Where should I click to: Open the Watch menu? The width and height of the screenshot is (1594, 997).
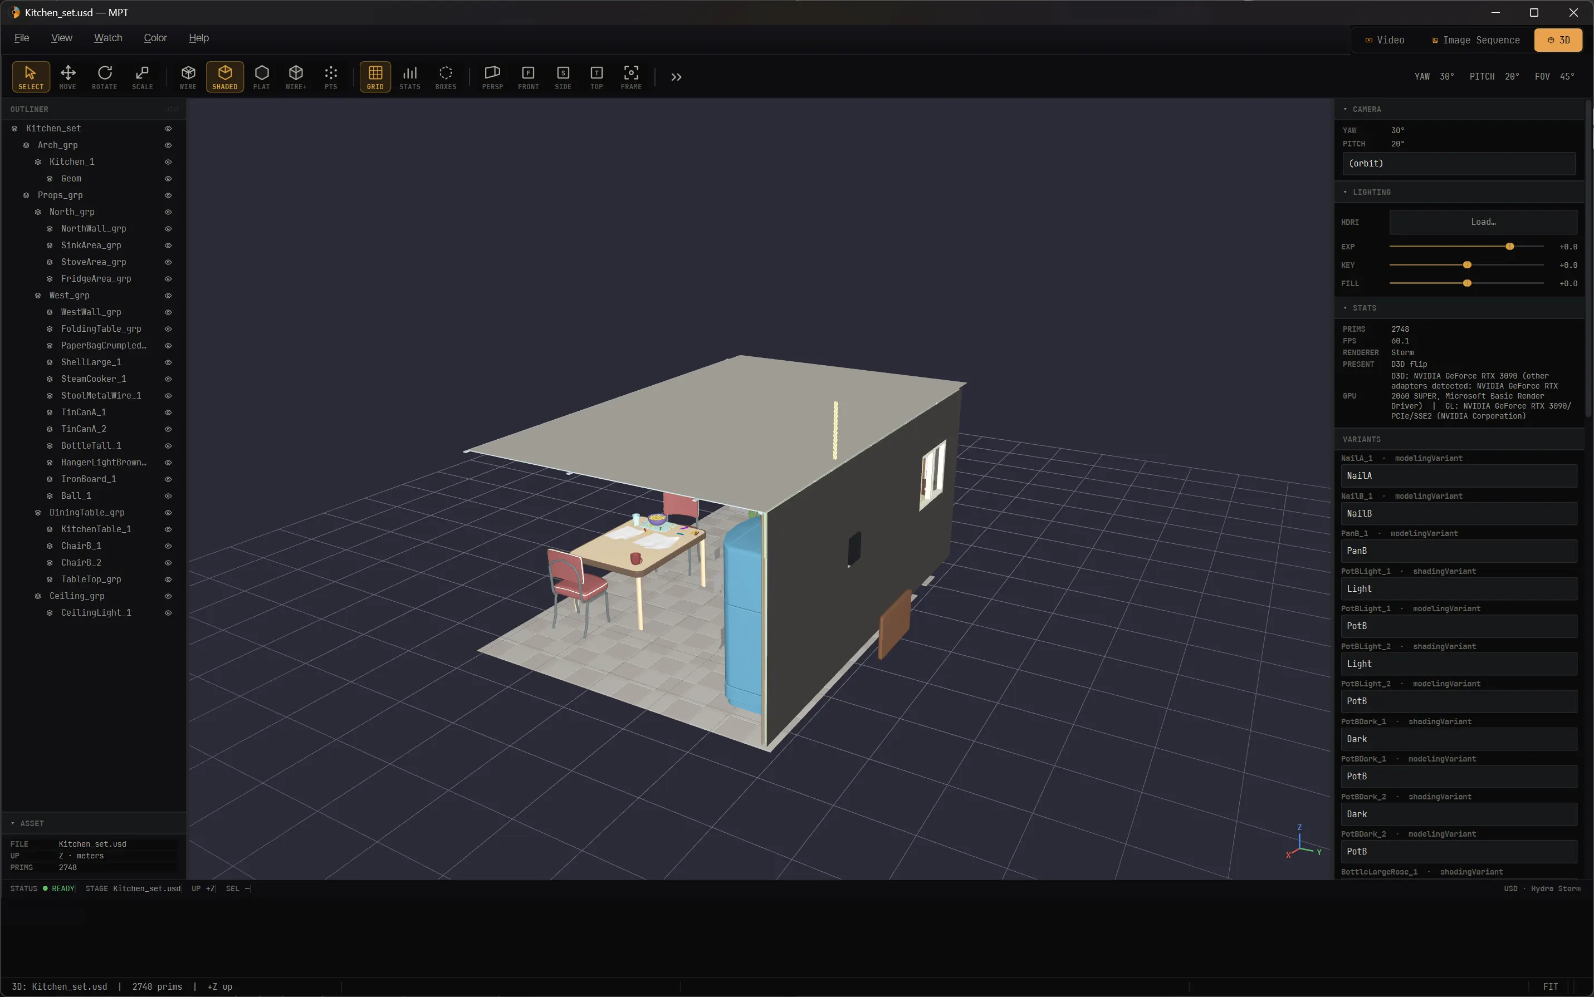coord(108,38)
